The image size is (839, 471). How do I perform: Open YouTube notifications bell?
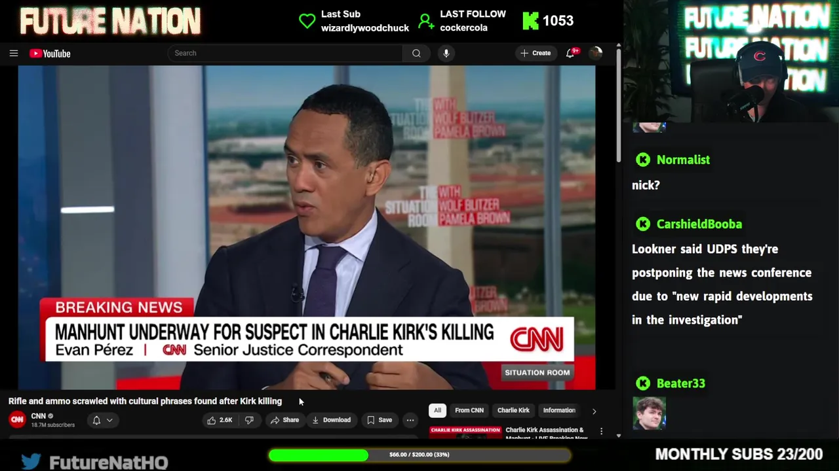coord(571,53)
